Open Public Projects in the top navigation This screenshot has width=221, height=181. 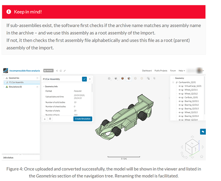tap(161, 71)
